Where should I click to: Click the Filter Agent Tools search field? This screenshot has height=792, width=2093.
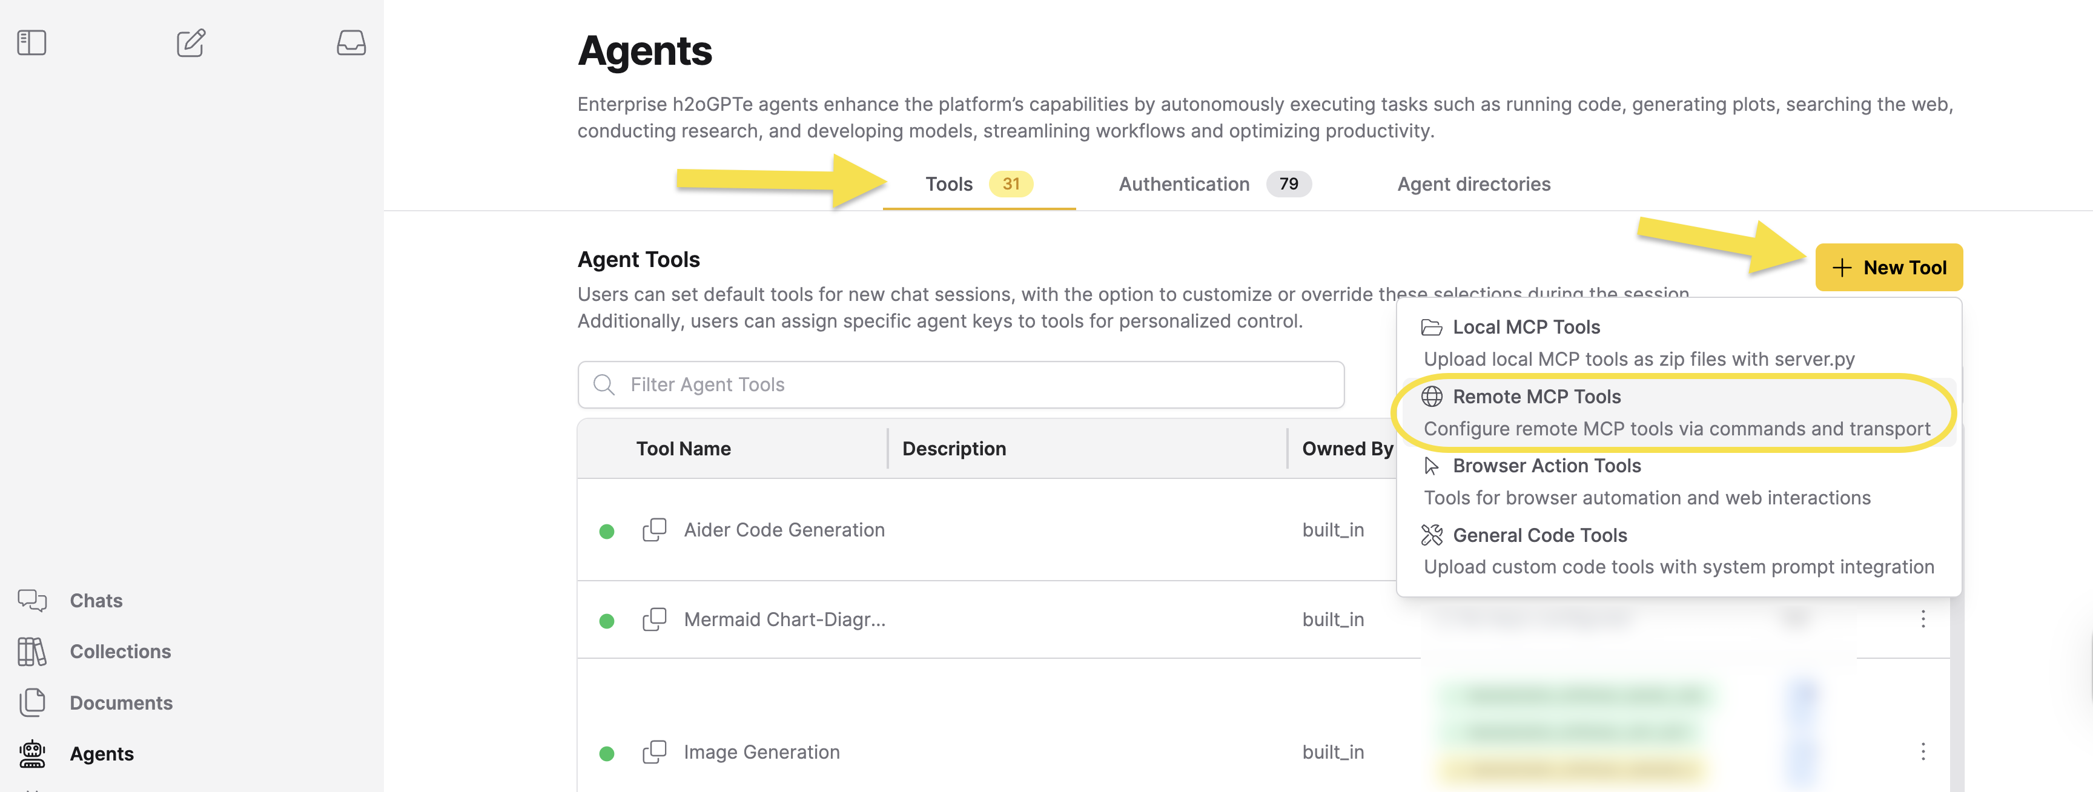tap(959, 384)
